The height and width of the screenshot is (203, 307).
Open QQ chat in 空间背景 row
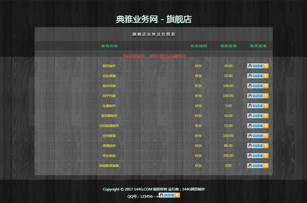[x=257, y=135]
